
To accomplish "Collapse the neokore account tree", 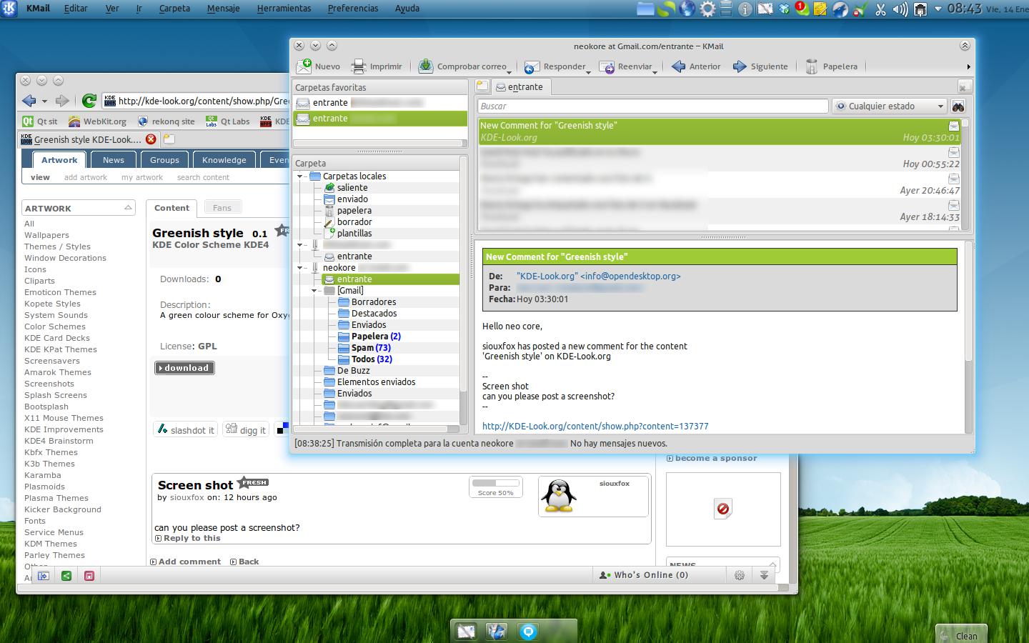I will coord(300,268).
